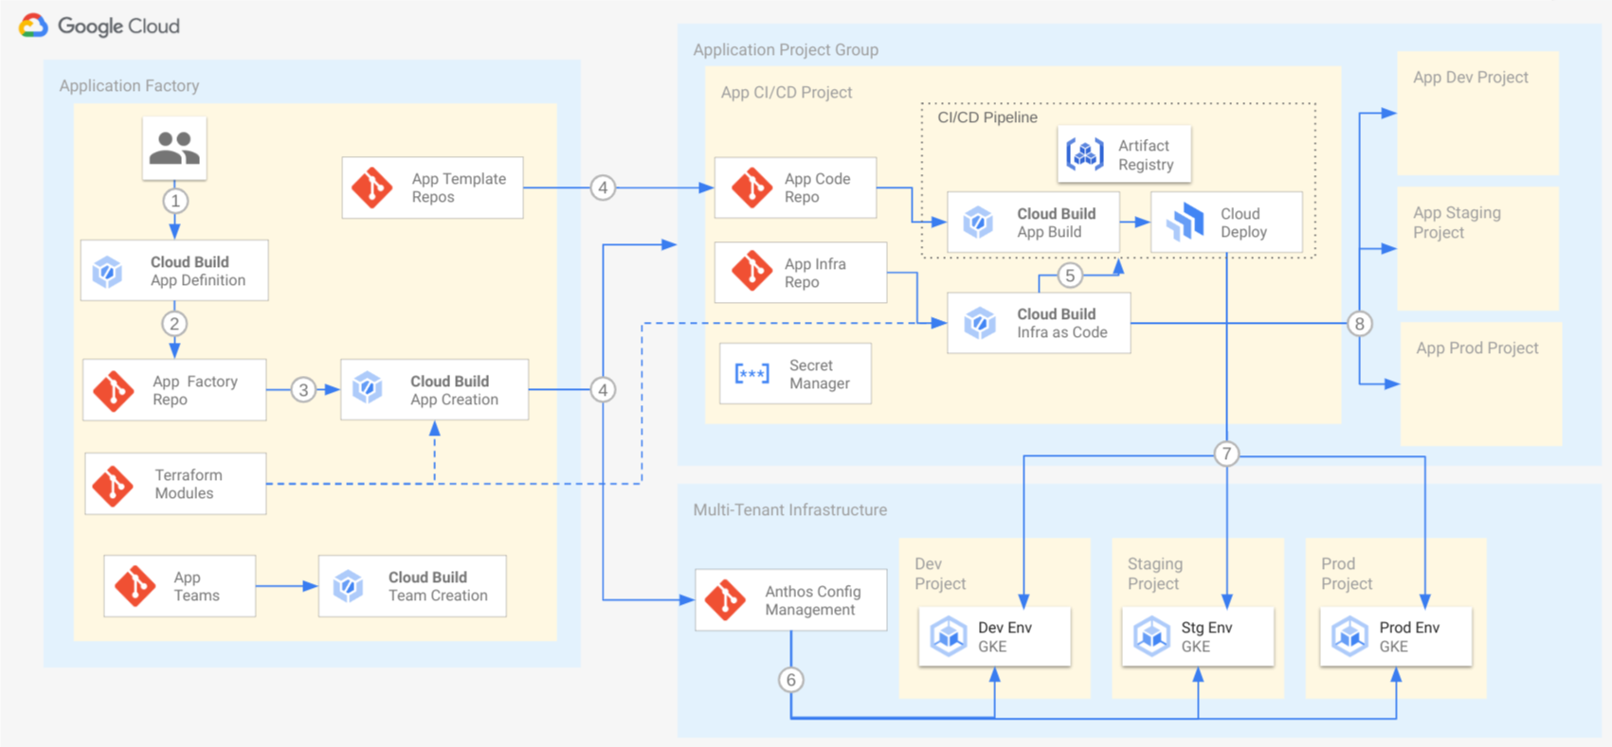Click the App Factory Repo git icon
Image resolution: width=1612 pixels, height=747 pixels.
[114, 390]
